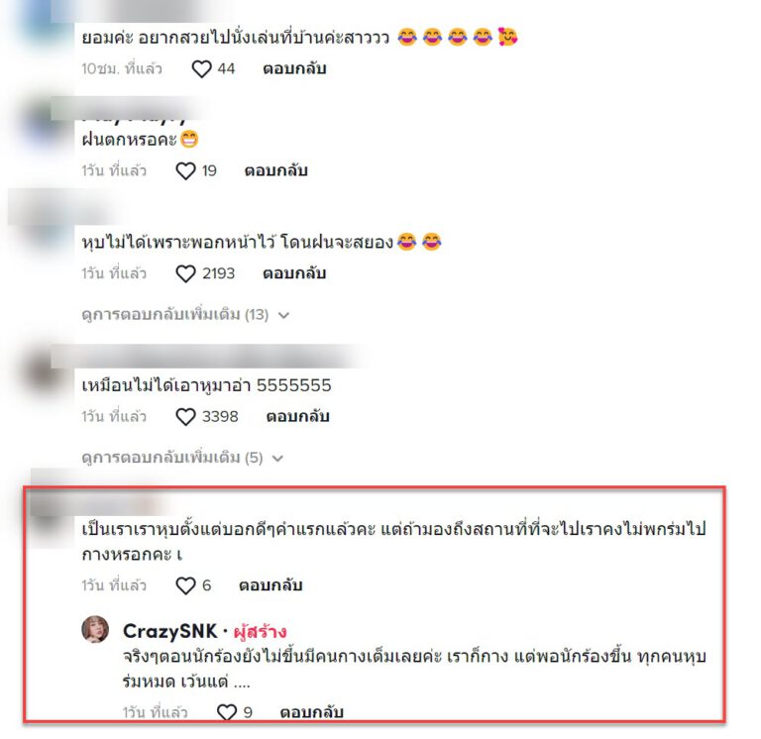Reply to the ฝนตกหรอคะ comment
This screenshot has width=761, height=739.
[x=276, y=170]
